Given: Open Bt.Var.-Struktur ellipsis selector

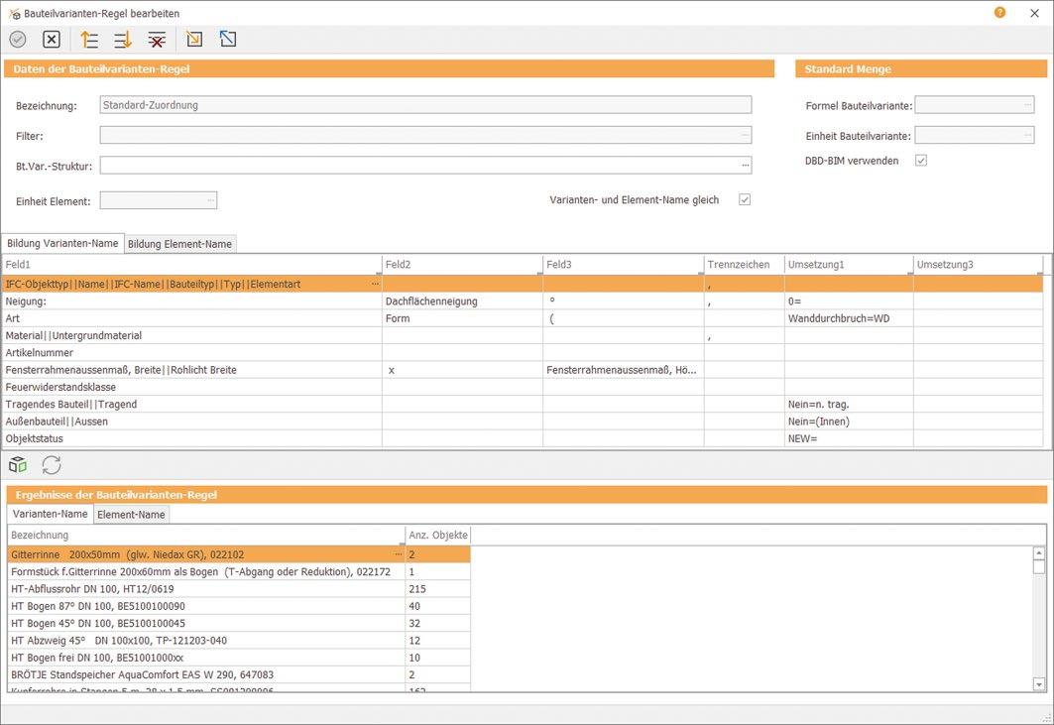Looking at the screenshot, I should pyautogui.click(x=745, y=166).
